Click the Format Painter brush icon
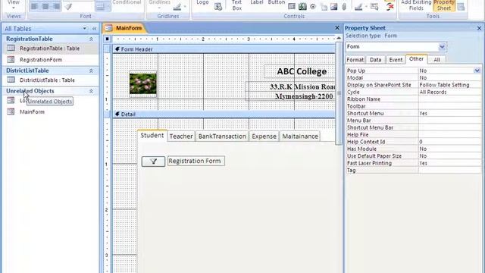Viewport: 485px width, 273px height. (x=69, y=7)
